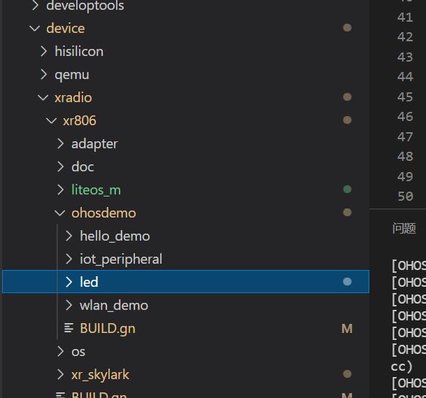Click editor line number 48
The image size is (426, 398).
[405, 157]
